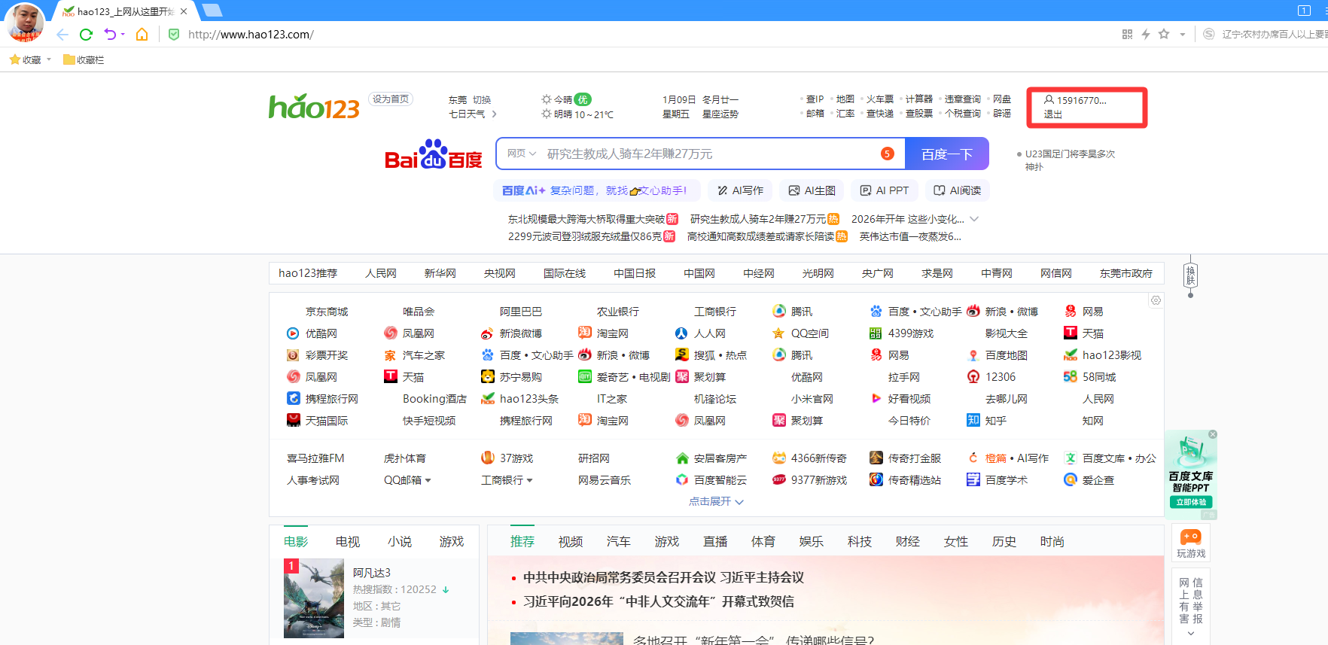Click the browser back arrow
This screenshot has width=1328, height=645.
62,35
